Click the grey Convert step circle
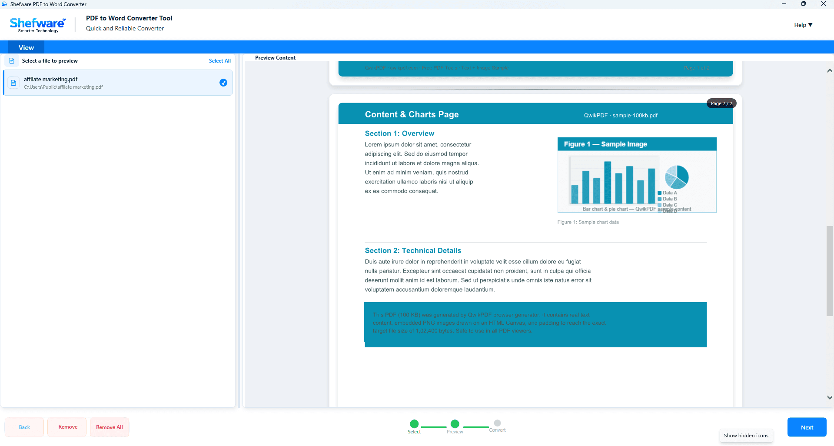The height and width of the screenshot is (446, 834). (x=498, y=423)
